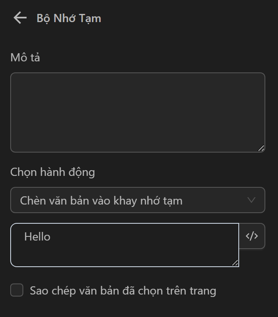This screenshot has width=278, height=317.
Task: Click the Chọn hành động label
Action: [x=52, y=172]
